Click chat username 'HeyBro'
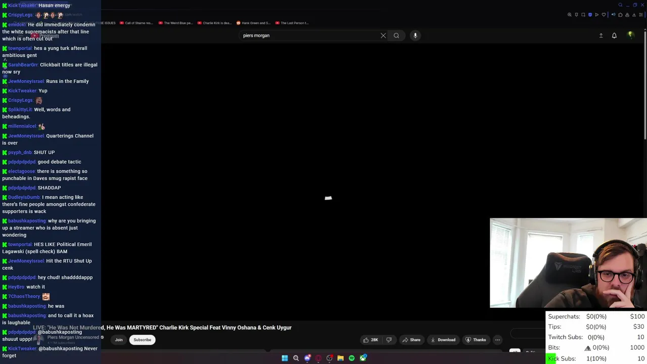Viewport: 647px width, 364px height. (16, 287)
